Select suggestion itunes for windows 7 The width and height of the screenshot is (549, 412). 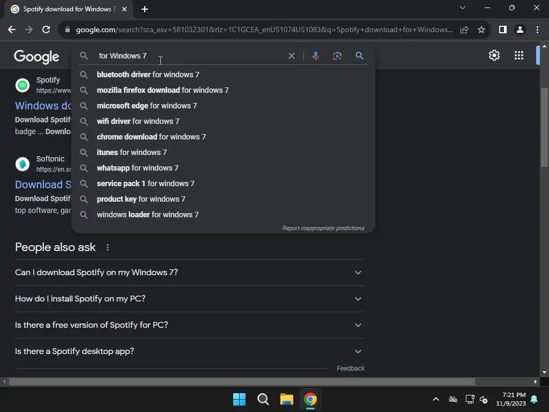coord(224,152)
